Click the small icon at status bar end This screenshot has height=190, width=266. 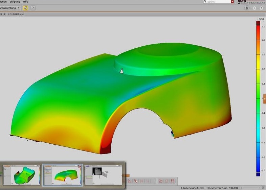[x=263, y=188]
